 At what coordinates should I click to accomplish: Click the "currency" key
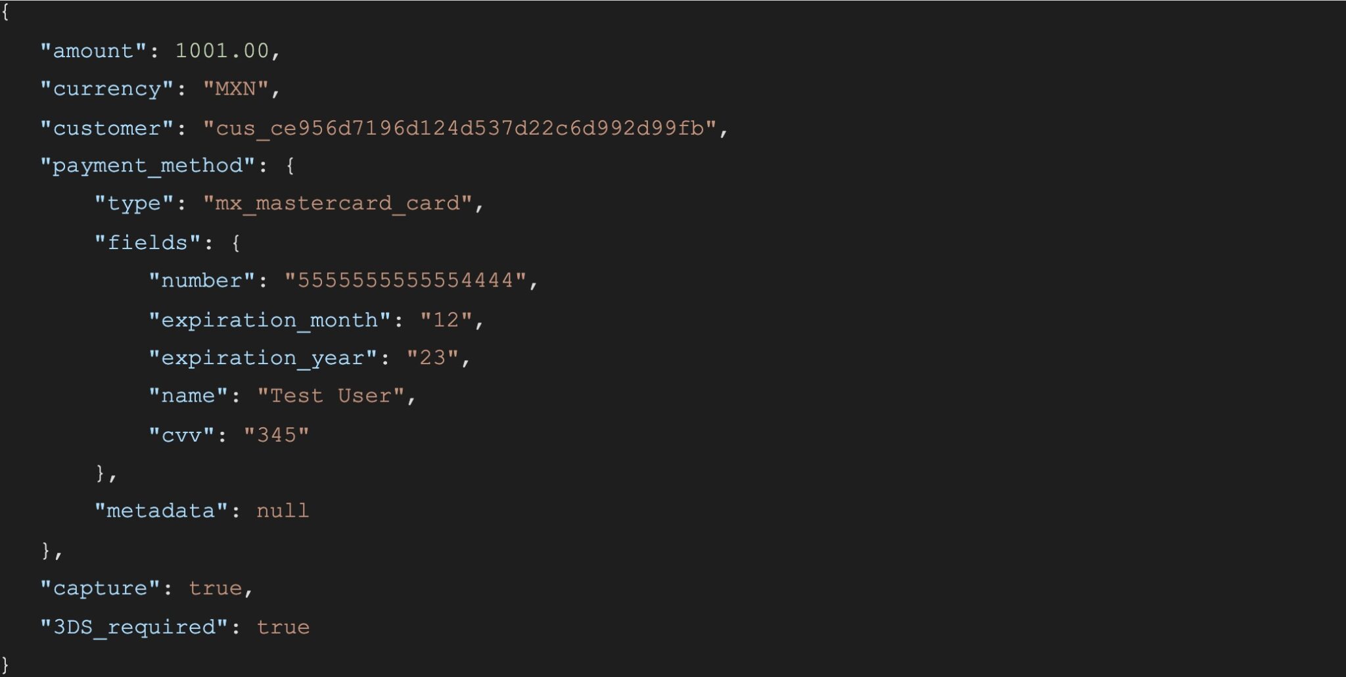[106, 89]
